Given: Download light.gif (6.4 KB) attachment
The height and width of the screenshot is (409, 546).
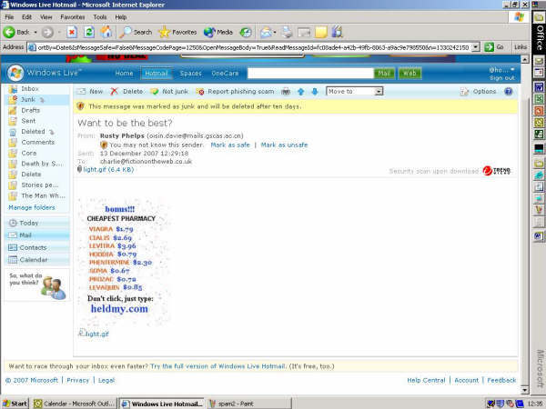Looking at the screenshot, I should click(x=108, y=170).
